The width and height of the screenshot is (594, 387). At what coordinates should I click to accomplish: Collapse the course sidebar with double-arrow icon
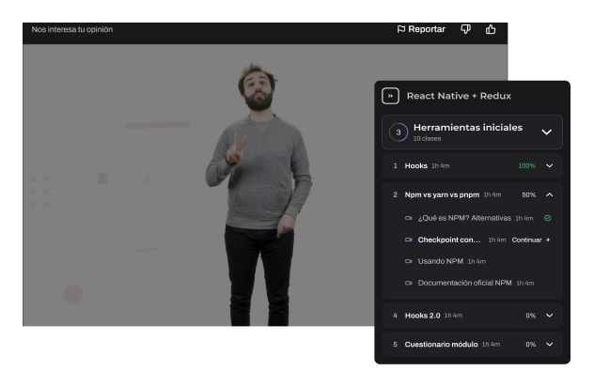(390, 96)
